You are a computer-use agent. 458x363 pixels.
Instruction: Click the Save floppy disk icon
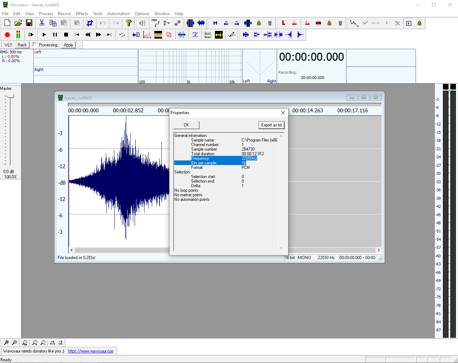pyautogui.click(x=29, y=23)
